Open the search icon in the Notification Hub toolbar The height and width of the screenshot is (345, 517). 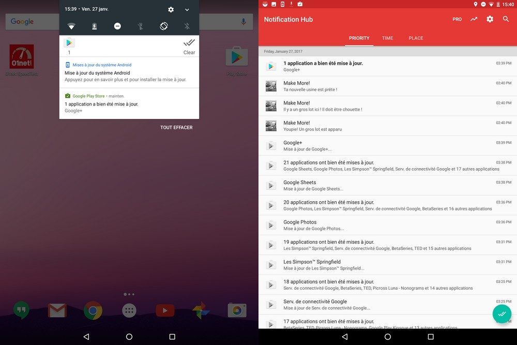(506, 19)
